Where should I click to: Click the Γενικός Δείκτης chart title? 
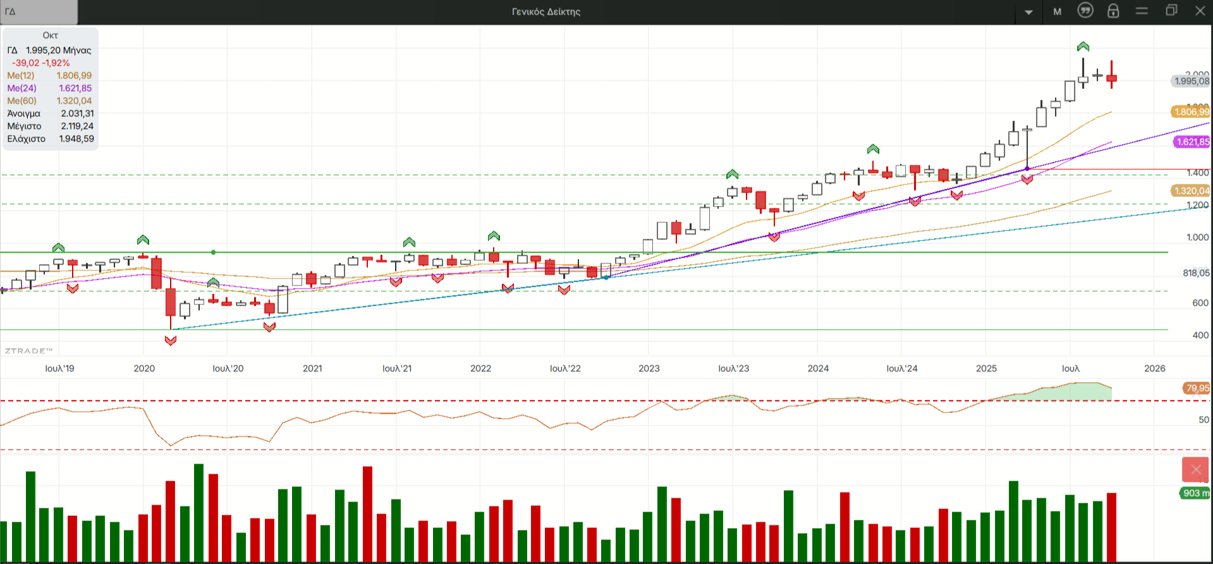(546, 12)
